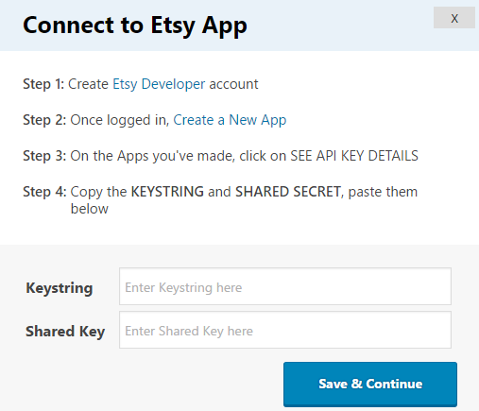Select the Step 3 label text
The image size is (479, 411).
pyautogui.click(x=44, y=156)
